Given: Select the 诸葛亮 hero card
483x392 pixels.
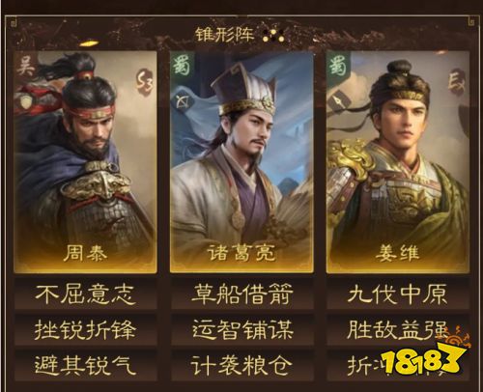Looking at the screenshot, I should [241, 162].
